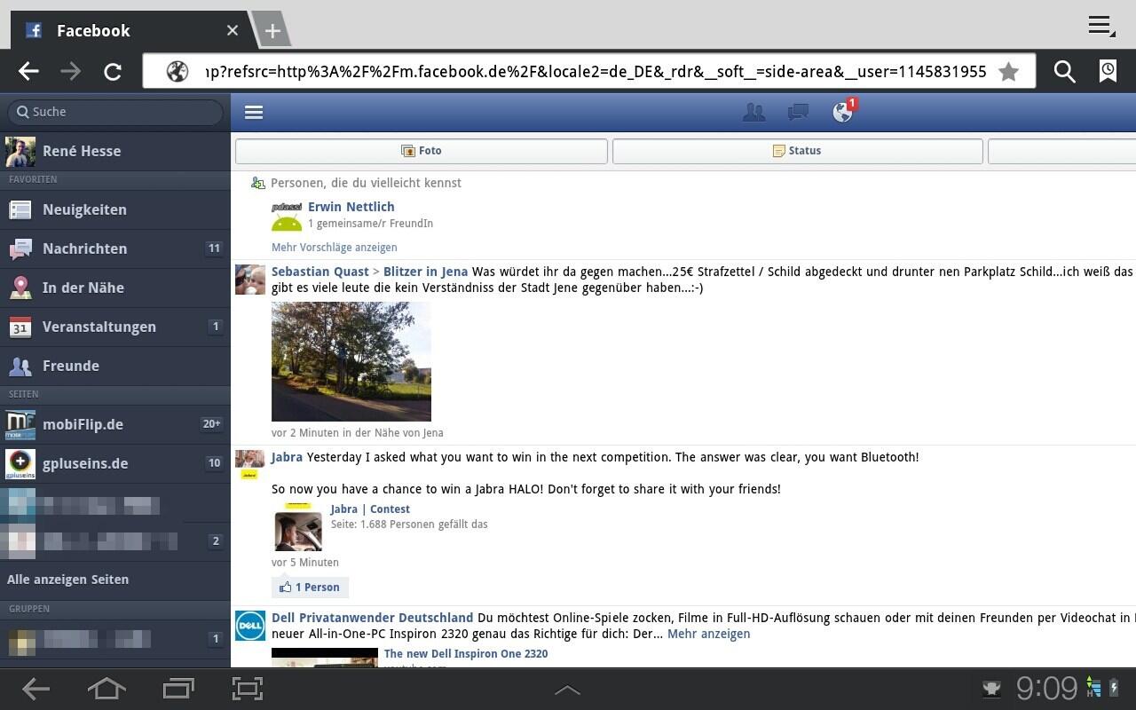Viewport: 1136px width, 710px height.
Task: Click the globe site icon in address bar
Action: coord(177,72)
